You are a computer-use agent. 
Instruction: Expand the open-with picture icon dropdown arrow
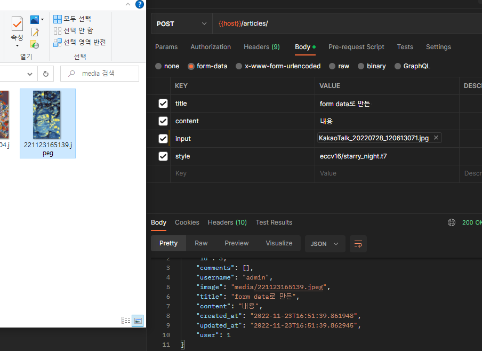(x=43, y=20)
